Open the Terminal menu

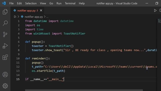[x=70, y=3]
